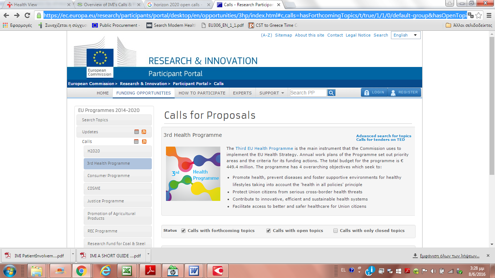The image size is (495, 278).
Task: Click the volume speaker icon in the system tray
Action: point(433,270)
